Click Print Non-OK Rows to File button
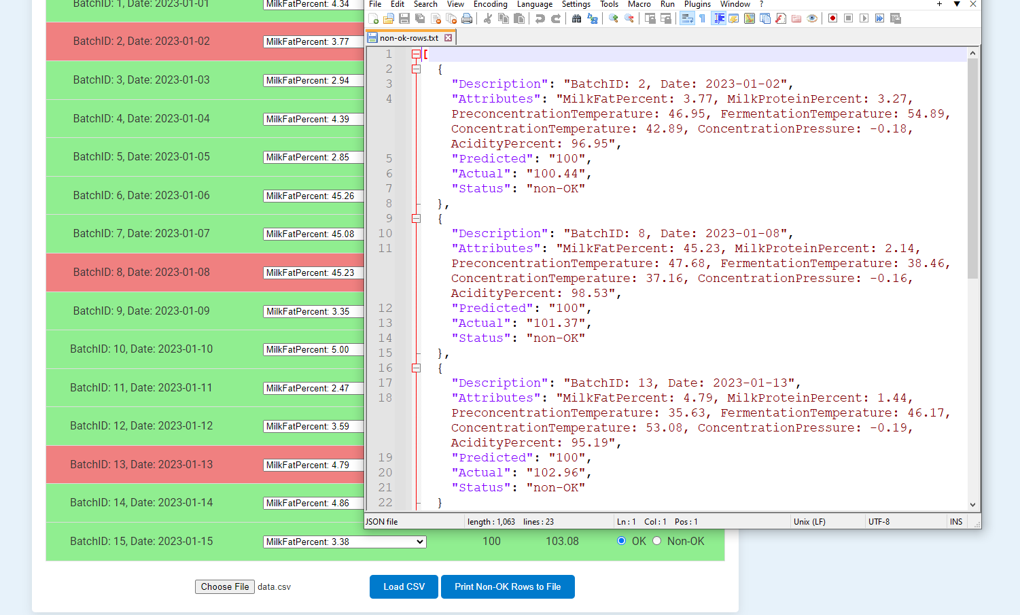Image resolution: width=1020 pixels, height=615 pixels. pyautogui.click(x=508, y=586)
